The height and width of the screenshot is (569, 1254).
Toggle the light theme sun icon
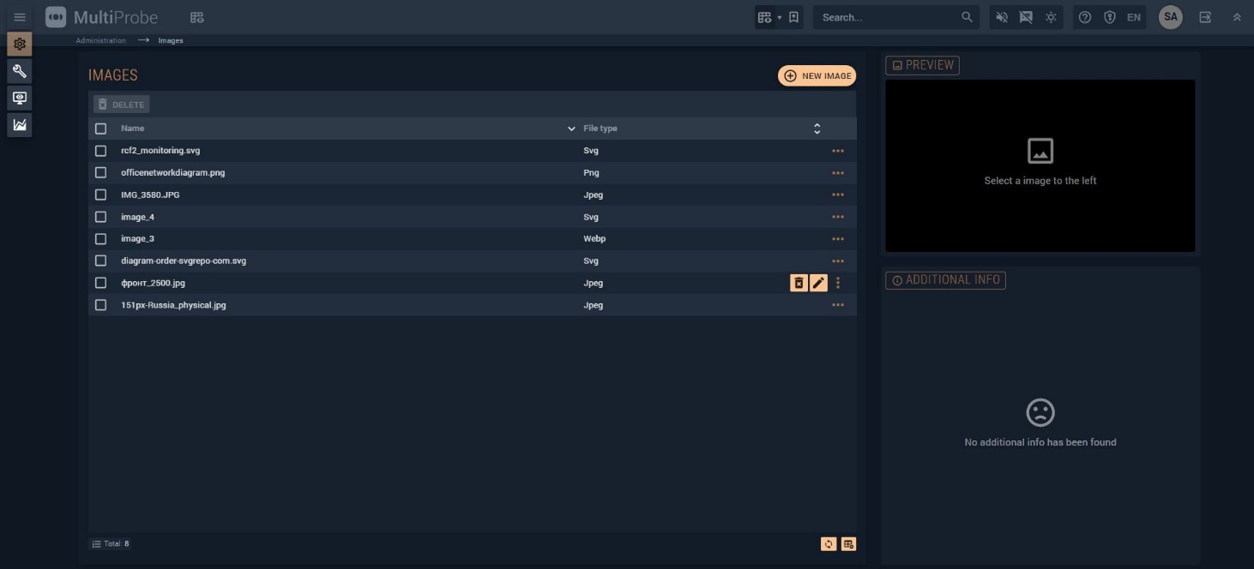click(x=1051, y=17)
